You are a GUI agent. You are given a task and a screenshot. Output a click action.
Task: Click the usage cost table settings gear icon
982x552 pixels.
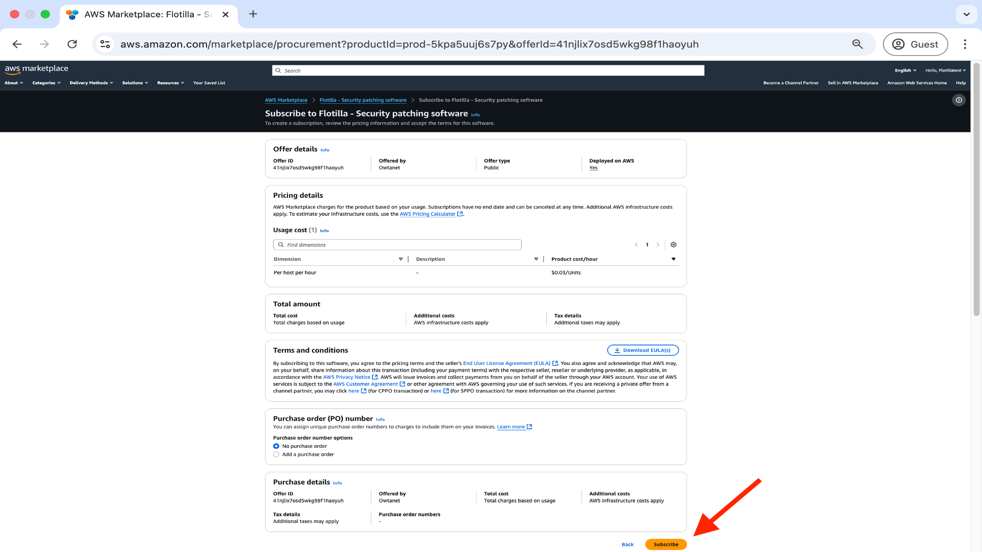pyautogui.click(x=674, y=245)
